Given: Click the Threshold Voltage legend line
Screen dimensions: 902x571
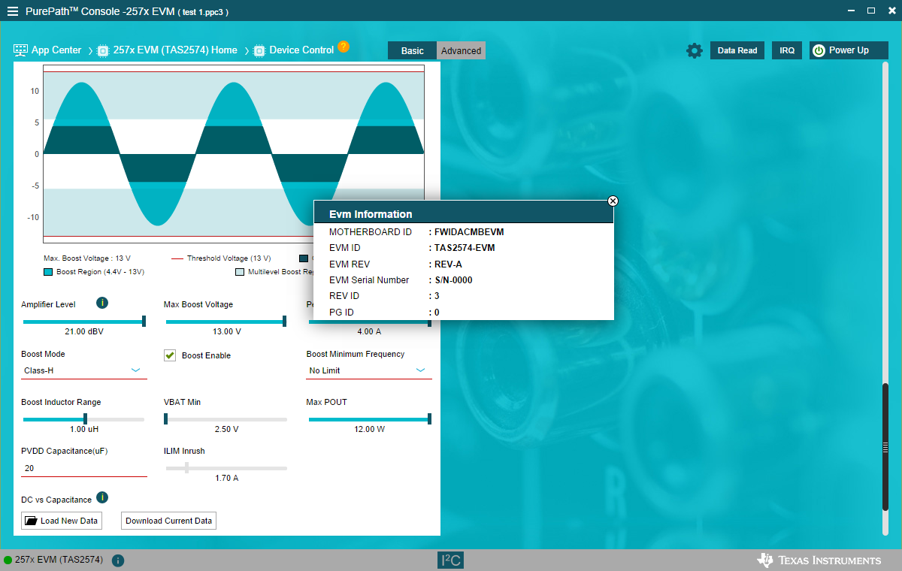Looking at the screenshot, I should (177, 258).
